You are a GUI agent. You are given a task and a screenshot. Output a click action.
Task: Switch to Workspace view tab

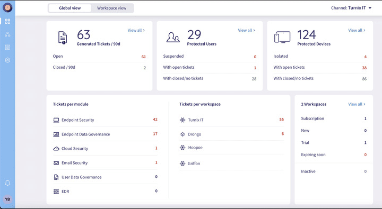point(112,8)
